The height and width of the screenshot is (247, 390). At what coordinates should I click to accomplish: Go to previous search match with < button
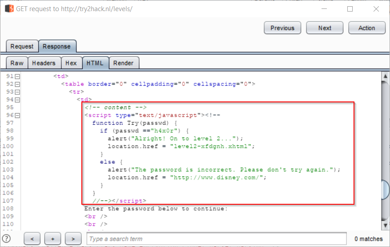tap(32, 239)
